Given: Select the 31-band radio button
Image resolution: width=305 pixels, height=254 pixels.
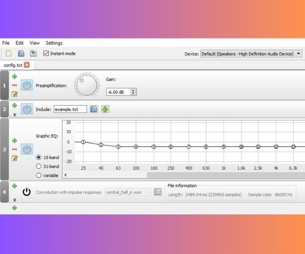Looking at the screenshot, I should click(39, 166).
